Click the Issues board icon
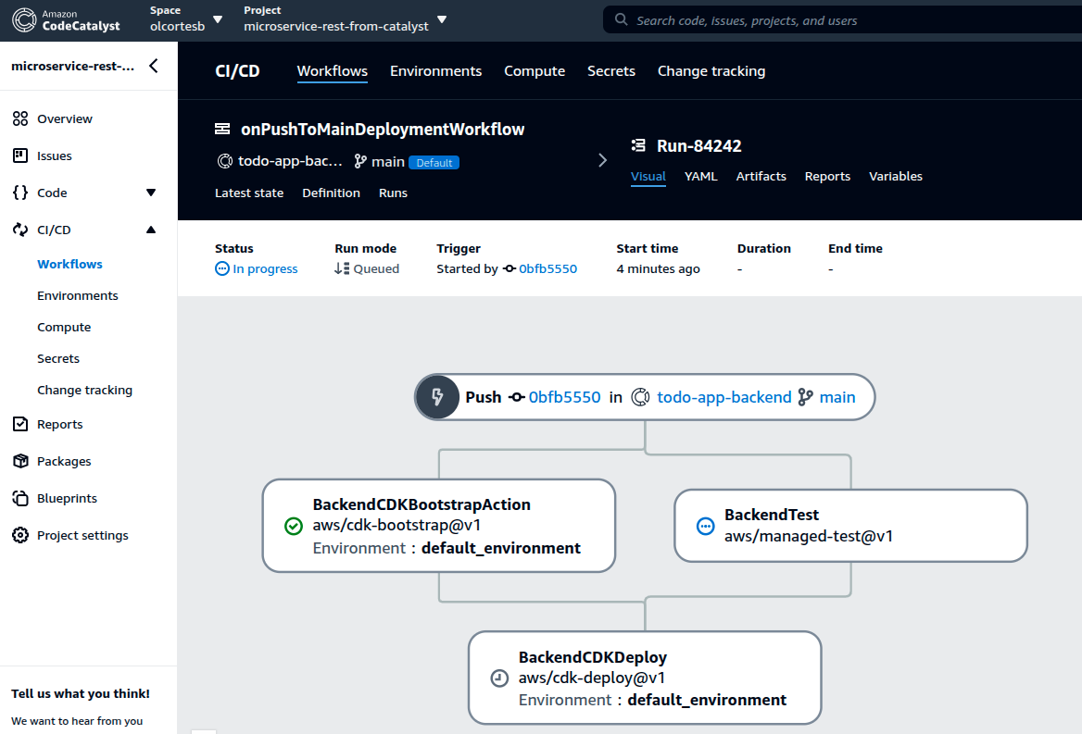This screenshot has height=734, width=1082. 20,156
